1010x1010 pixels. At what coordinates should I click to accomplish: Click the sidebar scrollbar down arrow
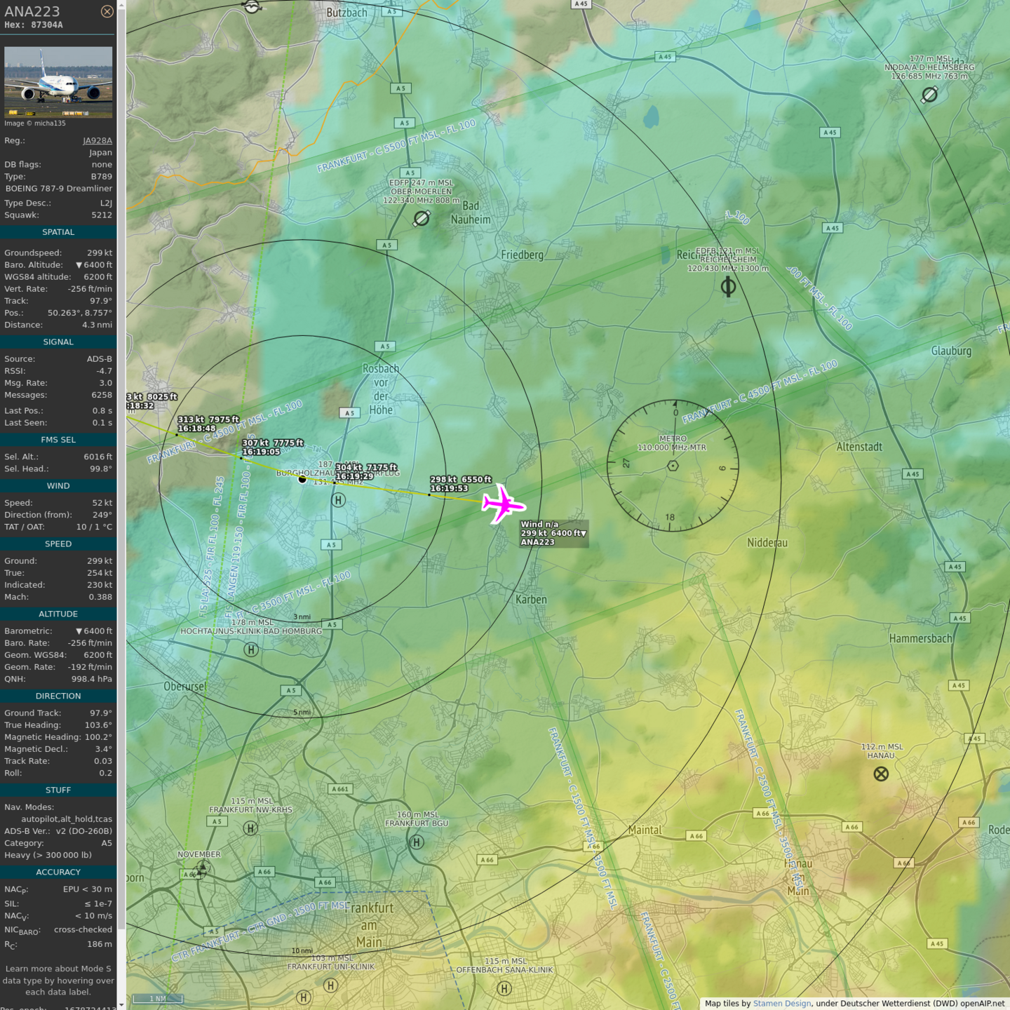[121, 1005]
